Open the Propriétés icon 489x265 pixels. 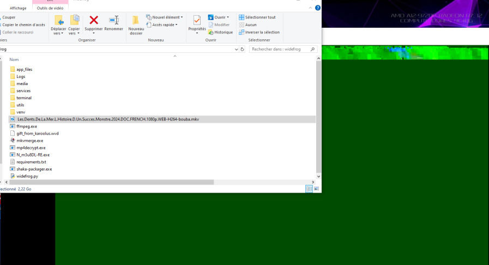pos(197,20)
